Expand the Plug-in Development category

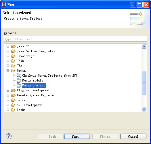pyautogui.click(x=8, y=90)
